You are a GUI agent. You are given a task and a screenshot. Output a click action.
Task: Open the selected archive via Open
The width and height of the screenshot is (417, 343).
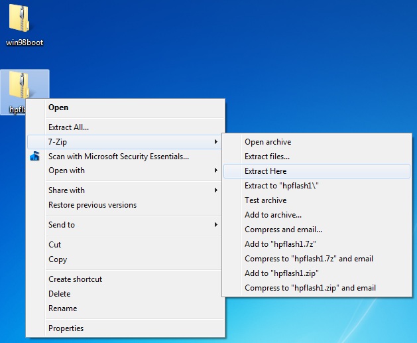click(125, 107)
